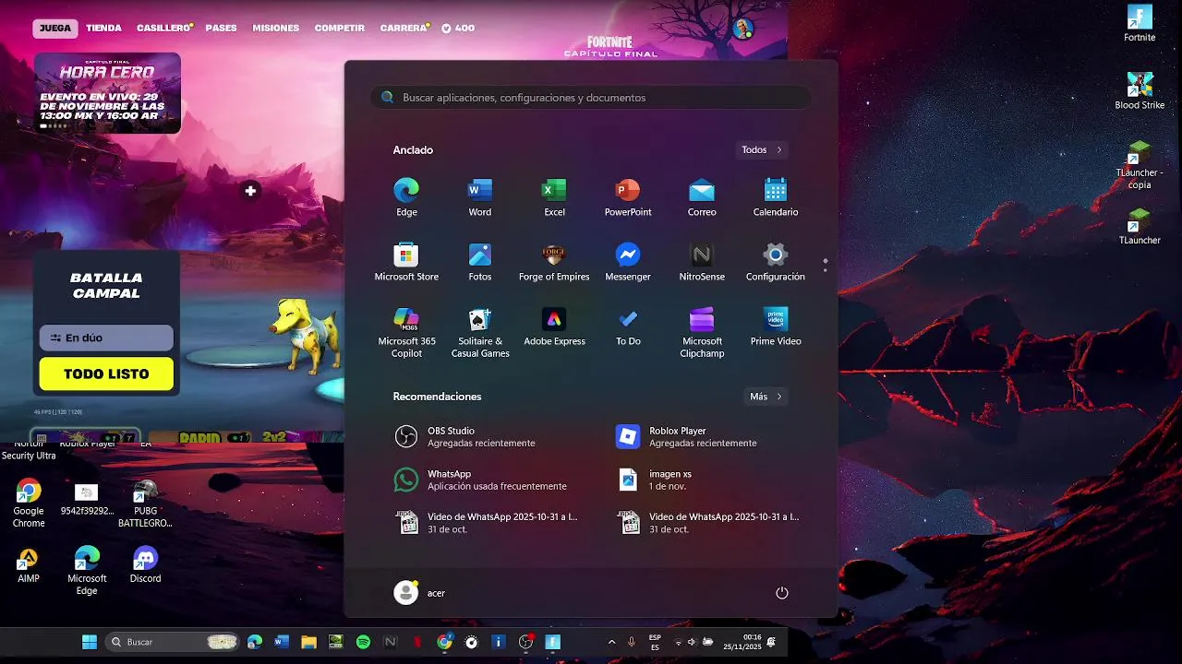Open the Hora Cero live event banner
The height and width of the screenshot is (664, 1182).
click(107, 92)
